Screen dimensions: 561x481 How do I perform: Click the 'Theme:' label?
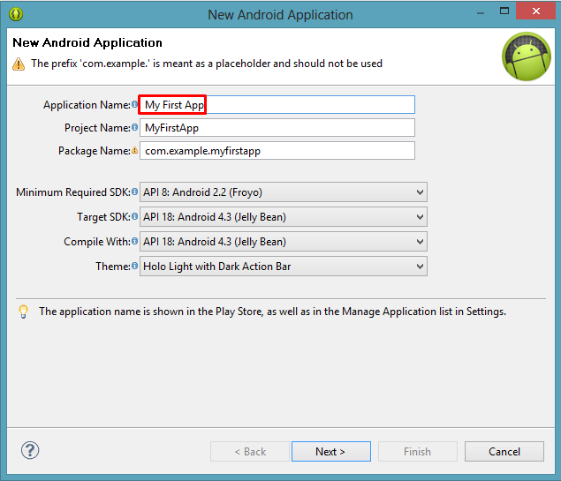tap(113, 267)
